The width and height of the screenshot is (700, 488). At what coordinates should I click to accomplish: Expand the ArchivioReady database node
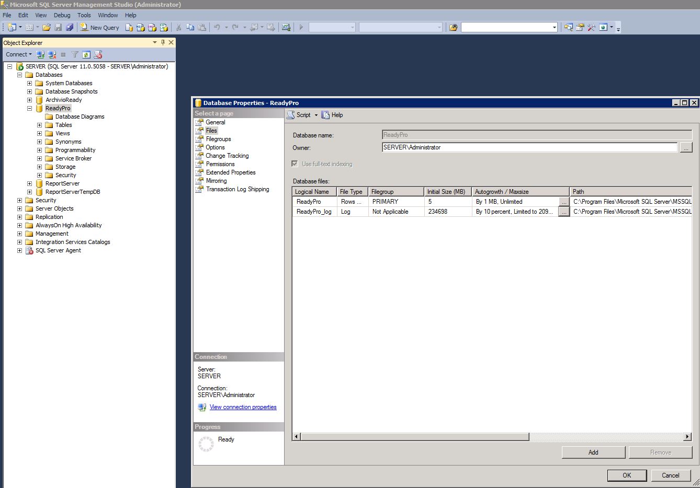point(29,100)
